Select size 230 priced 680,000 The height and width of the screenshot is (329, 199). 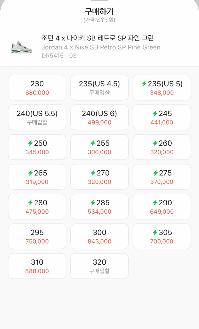click(x=37, y=88)
